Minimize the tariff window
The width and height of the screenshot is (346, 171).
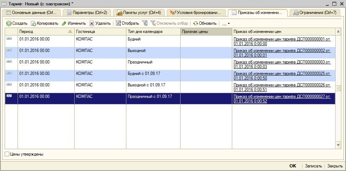click(328, 4)
